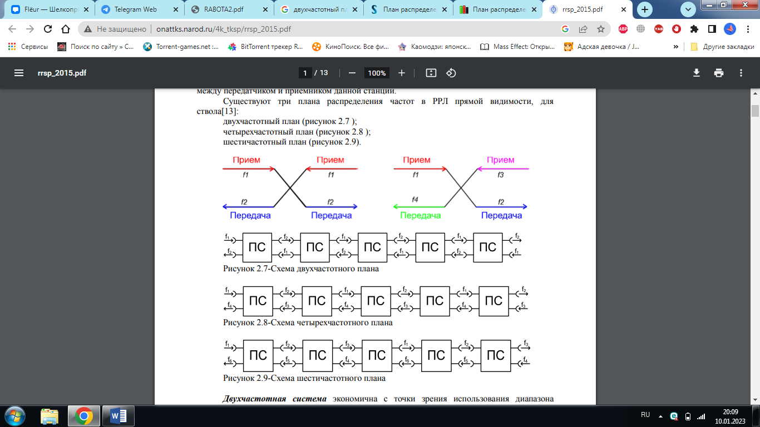Click the text Рисунок 2.8-Схема четырехчастотного плана
Viewport: 760px width, 427px height.
pyautogui.click(x=308, y=322)
